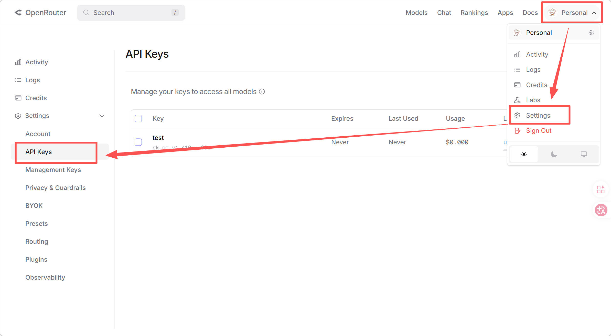Click the Logs icon in dropdown menu
The height and width of the screenshot is (336, 611).
(x=517, y=70)
